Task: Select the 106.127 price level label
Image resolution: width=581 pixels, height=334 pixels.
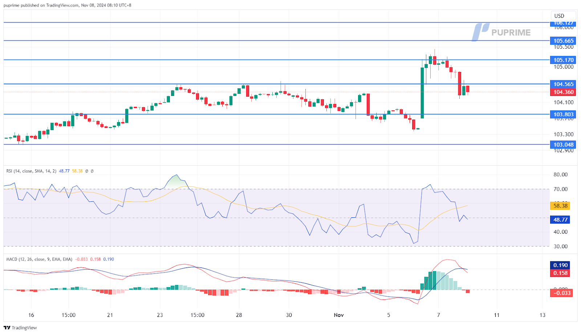Action: (563, 23)
